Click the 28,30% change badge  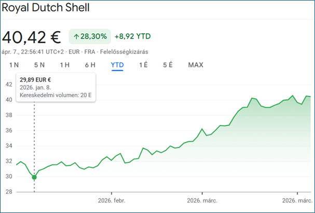(x=91, y=36)
